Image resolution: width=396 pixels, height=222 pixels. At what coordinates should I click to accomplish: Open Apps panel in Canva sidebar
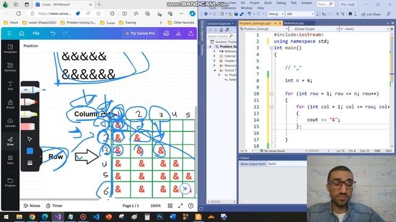(x=10, y=160)
